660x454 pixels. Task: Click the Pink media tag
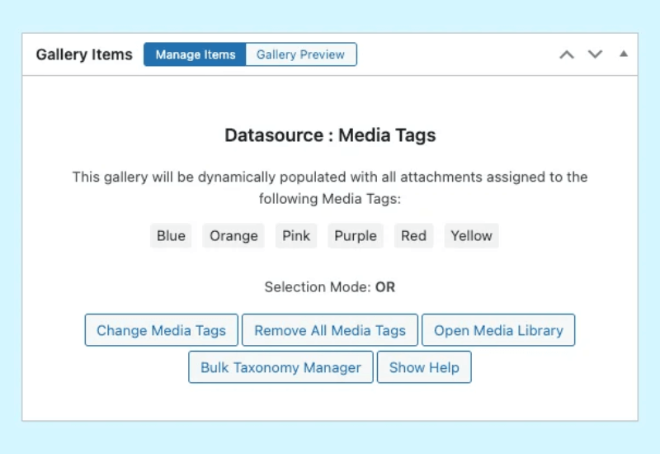point(296,236)
